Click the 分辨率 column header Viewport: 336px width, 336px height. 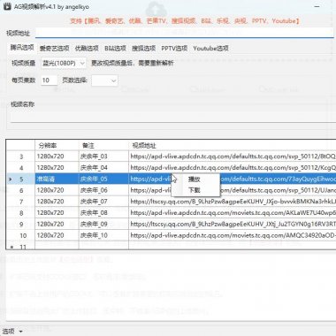coord(57,145)
